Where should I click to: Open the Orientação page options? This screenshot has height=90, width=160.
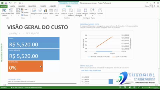click(x=92, y=12)
